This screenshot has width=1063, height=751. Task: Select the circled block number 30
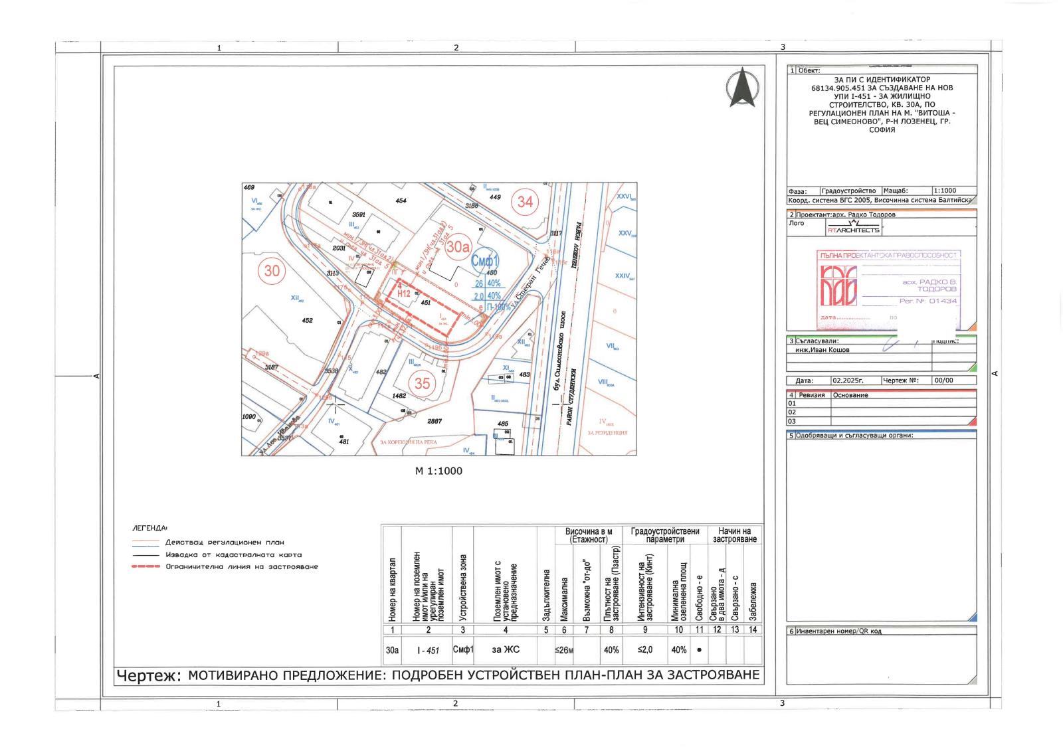tap(272, 271)
